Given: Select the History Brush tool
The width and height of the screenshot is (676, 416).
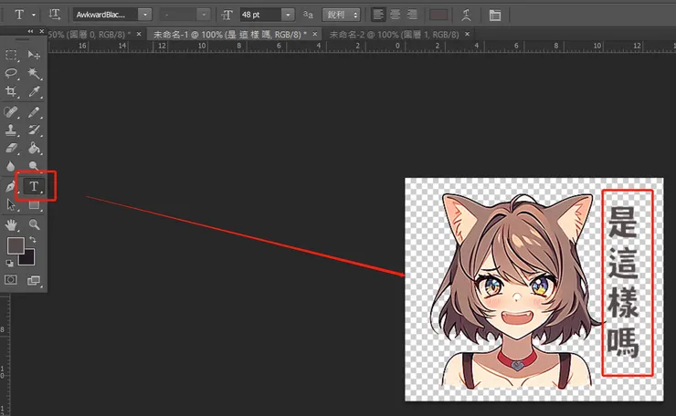Looking at the screenshot, I should 34,130.
